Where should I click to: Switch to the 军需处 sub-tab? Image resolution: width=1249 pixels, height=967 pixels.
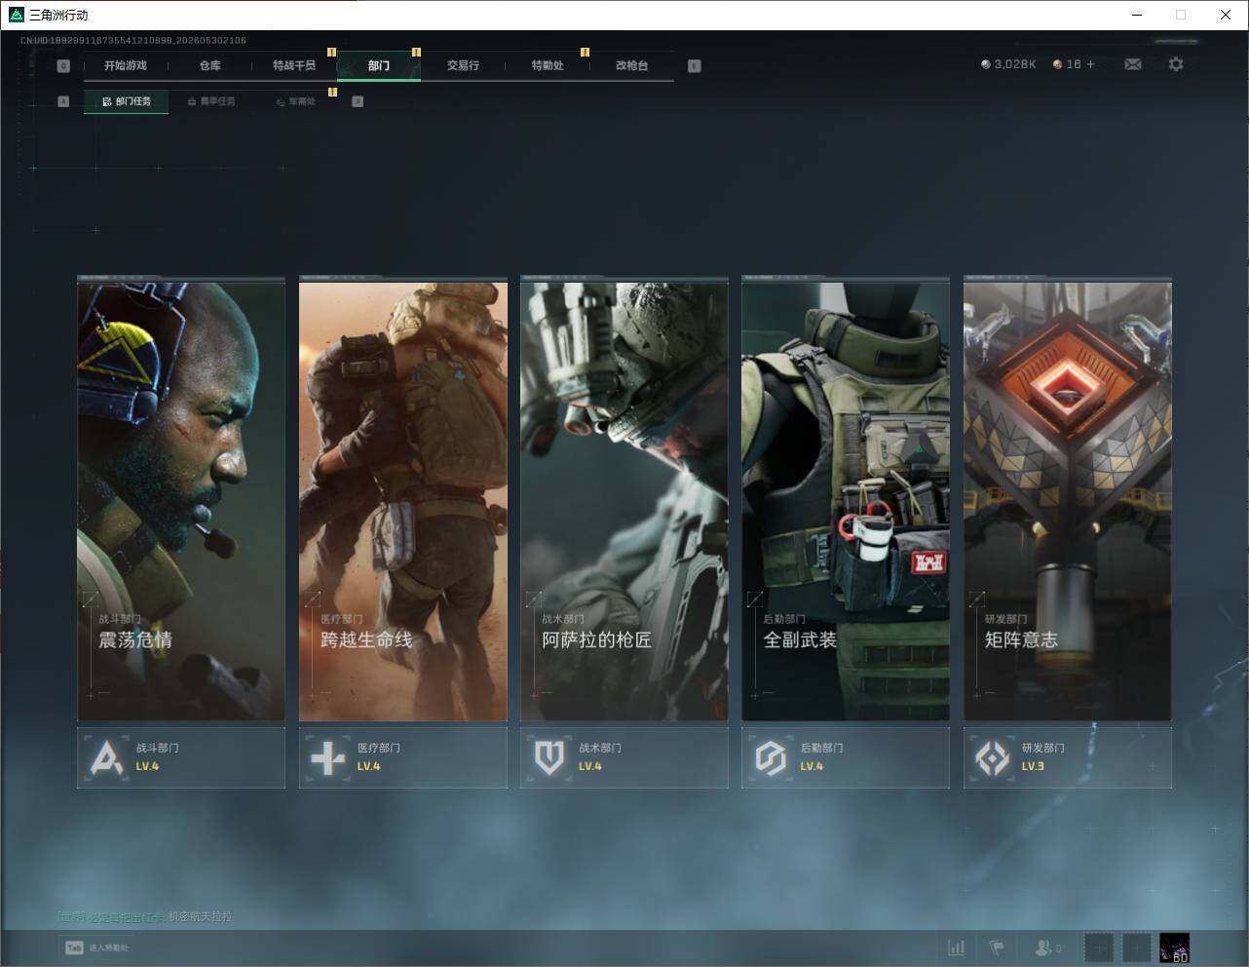click(294, 101)
